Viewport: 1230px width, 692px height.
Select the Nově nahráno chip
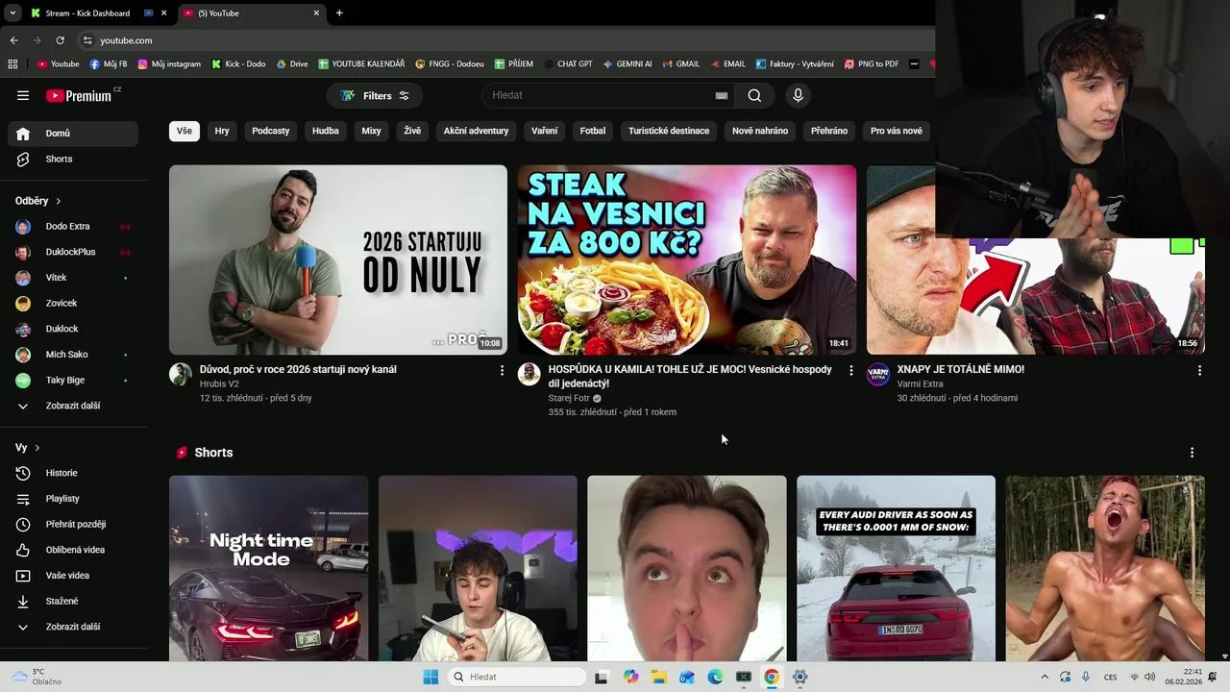coord(760,131)
